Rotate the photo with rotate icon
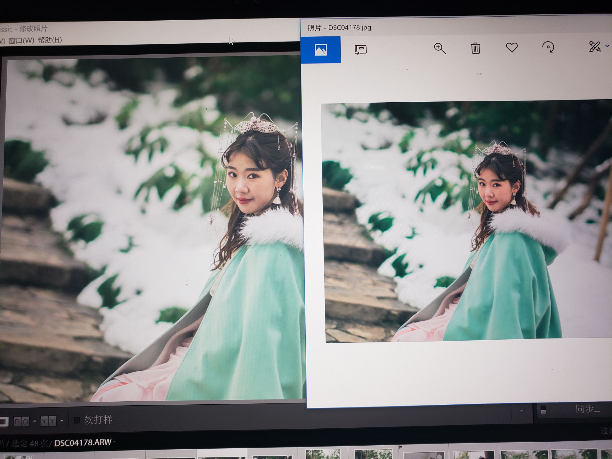The height and width of the screenshot is (459, 612). point(548,47)
